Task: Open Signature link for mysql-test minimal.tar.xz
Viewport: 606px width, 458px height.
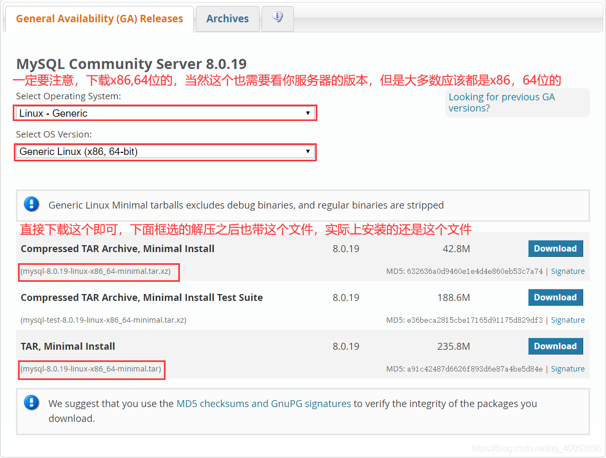Action: 568,320
